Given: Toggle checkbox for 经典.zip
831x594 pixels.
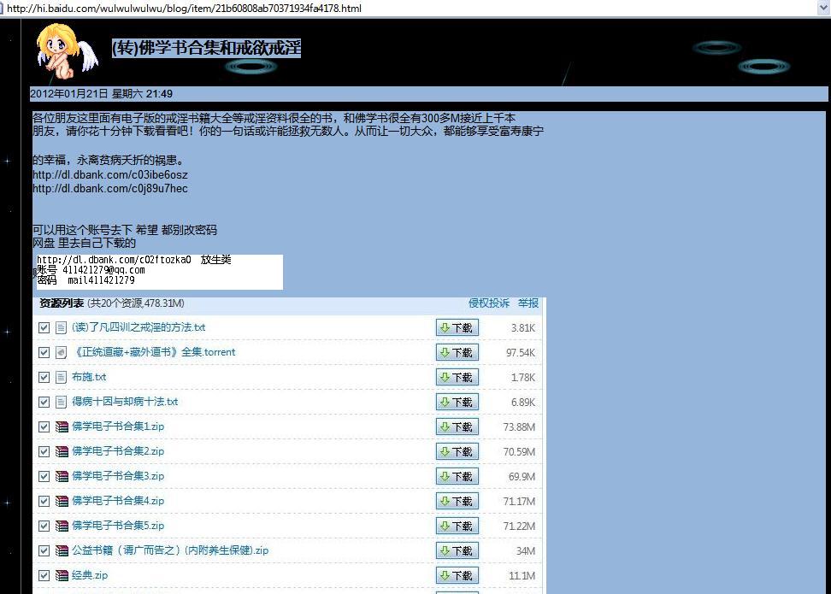Looking at the screenshot, I should [44, 575].
